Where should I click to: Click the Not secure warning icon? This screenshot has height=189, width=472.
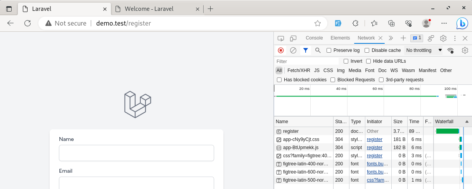(48, 23)
